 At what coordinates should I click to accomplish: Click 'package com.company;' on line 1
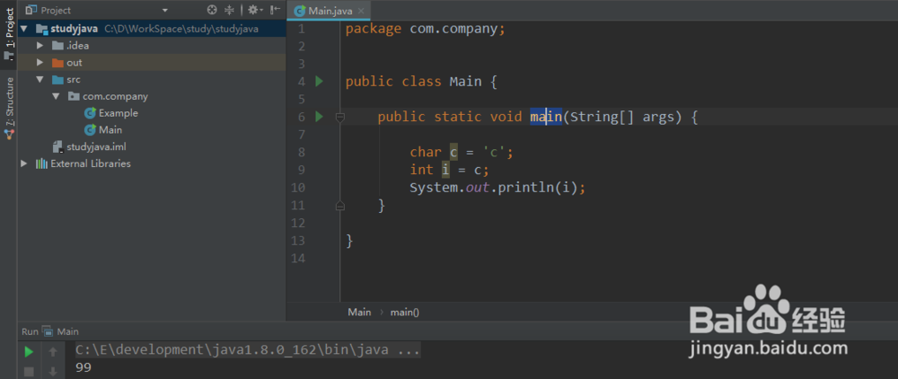pos(426,29)
